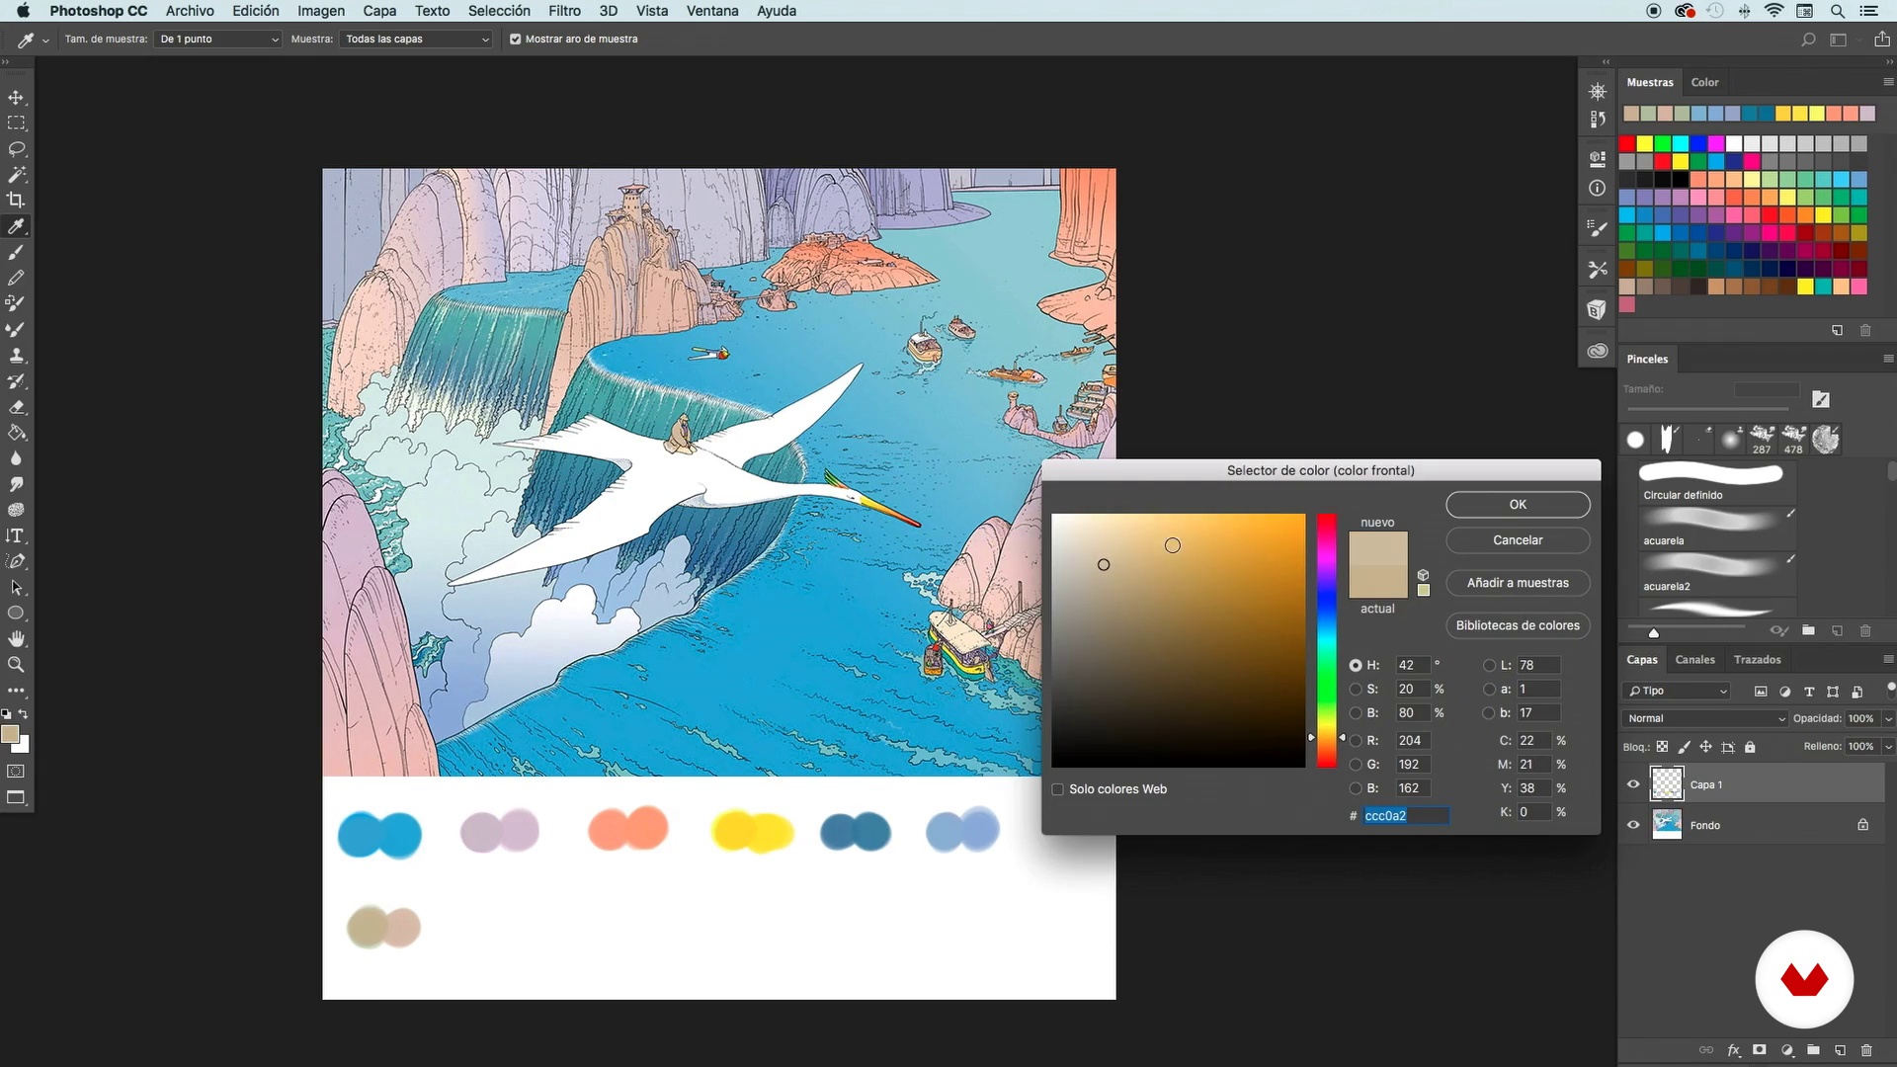
Task: Open the blend mode Normal dropdown
Action: pos(1705,718)
